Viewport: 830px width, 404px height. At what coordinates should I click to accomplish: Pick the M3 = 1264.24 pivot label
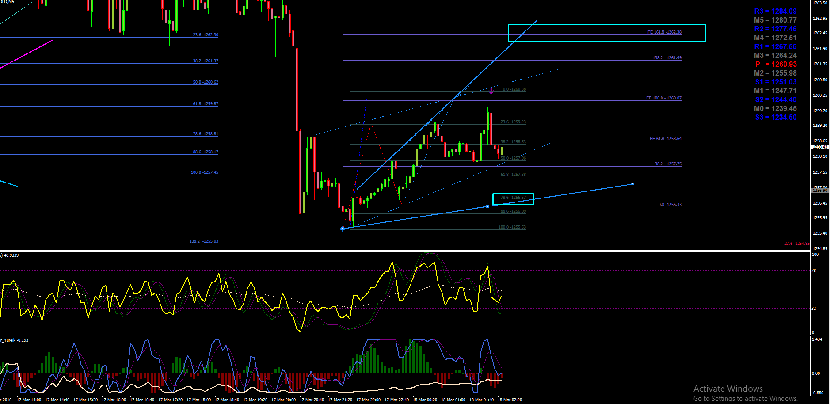pyautogui.click(x=775, y=56)
